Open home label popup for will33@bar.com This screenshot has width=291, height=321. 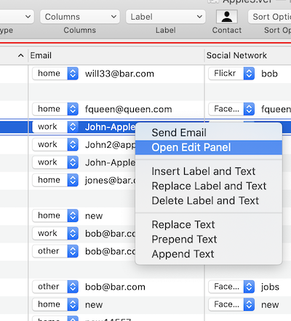pyautogui.click(x=55, y=74)
